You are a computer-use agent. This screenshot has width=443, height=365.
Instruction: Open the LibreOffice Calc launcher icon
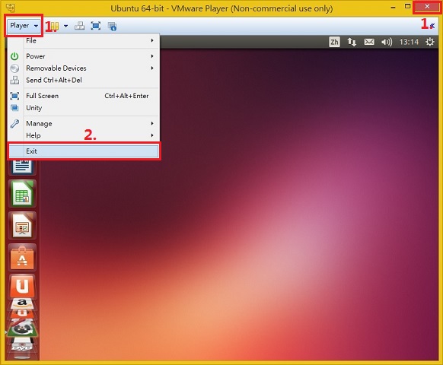click(22, 194)
